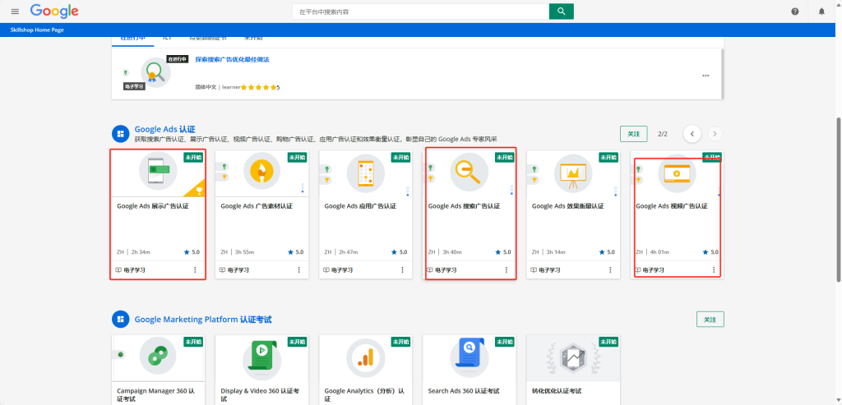Open 转化优化认证考试 title

pos(557,391)
